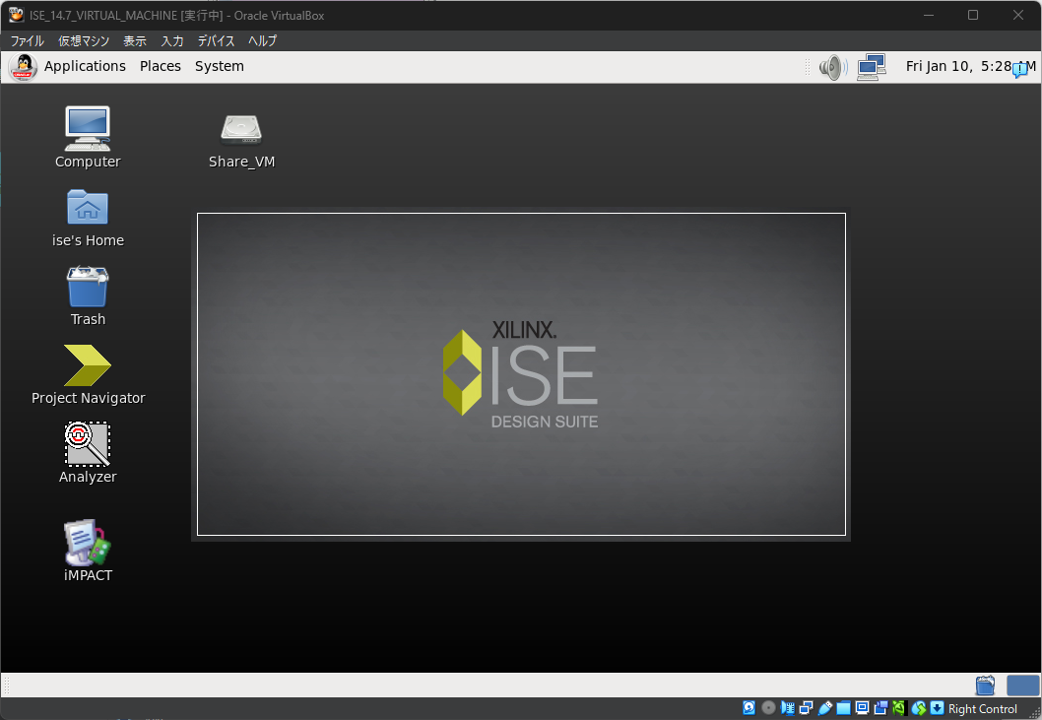Click the date and time clock
Viewport: 1042px width, 720px height.
point(970,66)
